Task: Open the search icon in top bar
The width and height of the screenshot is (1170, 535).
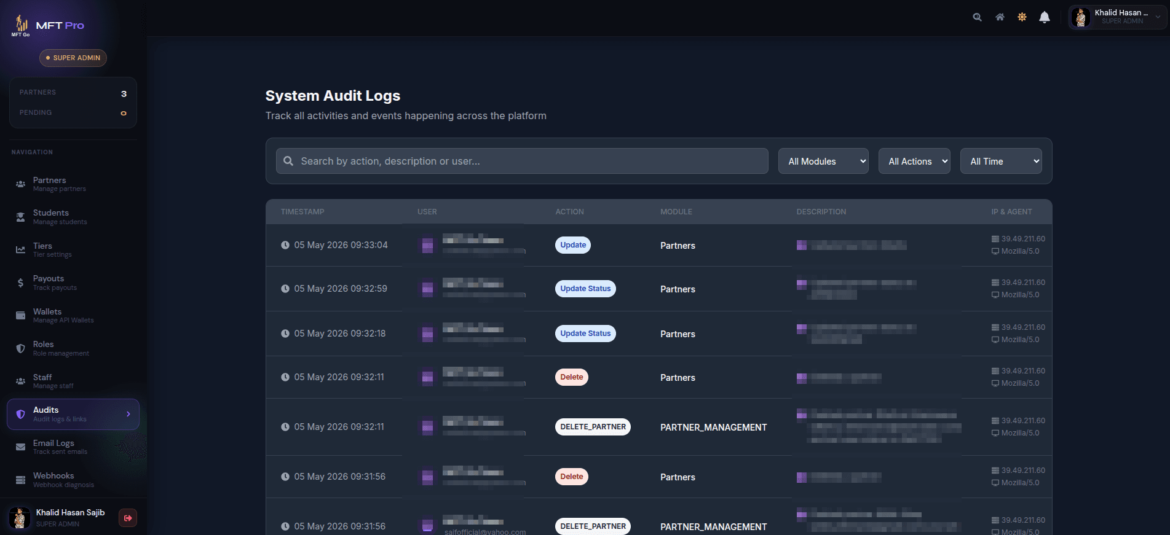Action: [x=977, y=17]
